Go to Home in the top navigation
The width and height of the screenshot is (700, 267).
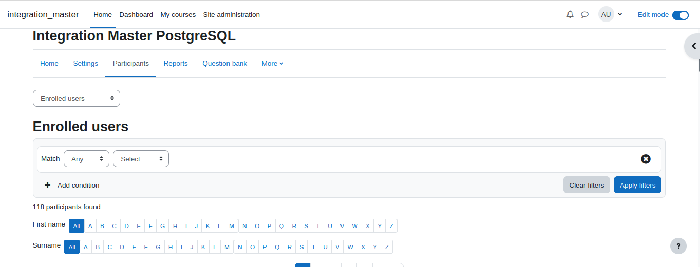103,14
